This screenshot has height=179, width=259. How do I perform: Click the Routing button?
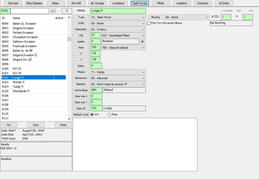155,17
